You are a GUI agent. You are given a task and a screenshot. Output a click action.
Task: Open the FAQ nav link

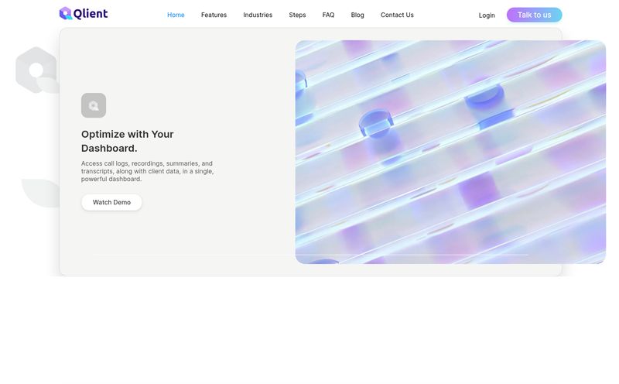[x=328, y=15]
